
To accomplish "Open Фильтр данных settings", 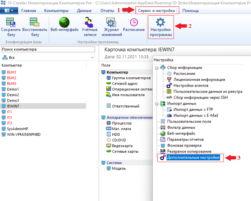I will (181, 127).
